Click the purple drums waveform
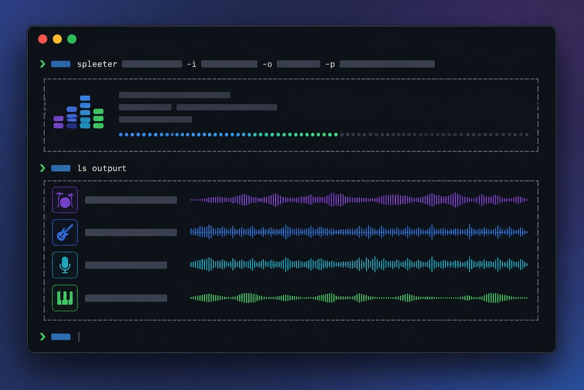This screenshot has width=584, height=390. click(359, 200)
